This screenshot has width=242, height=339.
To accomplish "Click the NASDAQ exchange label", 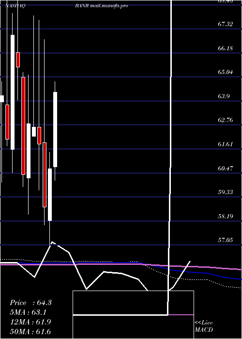I will point(15,6).
